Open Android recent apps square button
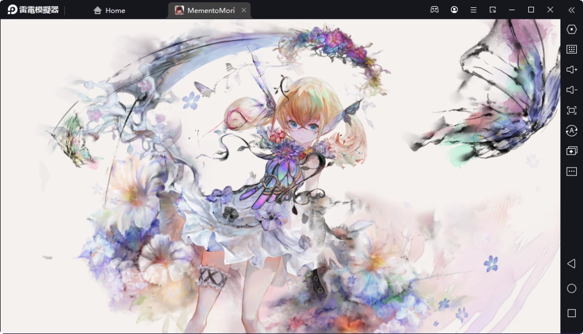Image resolution: width=583 pixels, height=334 pixels. coord(572,313)
